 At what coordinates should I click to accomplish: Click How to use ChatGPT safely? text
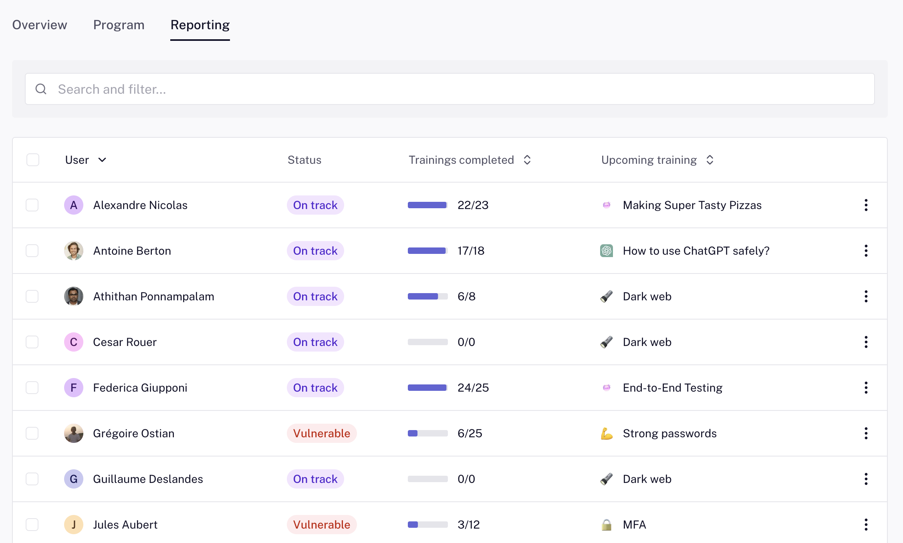tap(696, 251)
